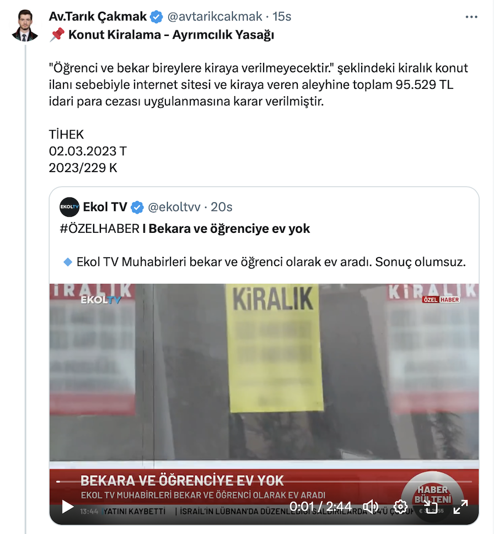Open Av.Tarık Çakmak profile picture
504x534 pixels.
point(24,25)
